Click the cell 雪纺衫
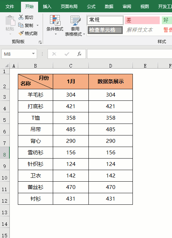This screenshot has width=172, height=238. pos(36,152)
